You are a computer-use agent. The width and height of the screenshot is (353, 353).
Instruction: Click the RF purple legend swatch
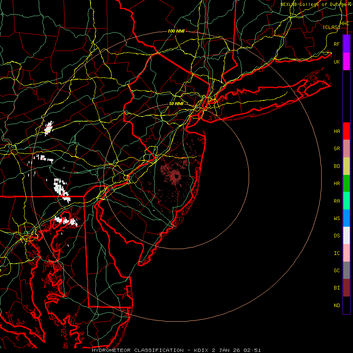[346, 44]
